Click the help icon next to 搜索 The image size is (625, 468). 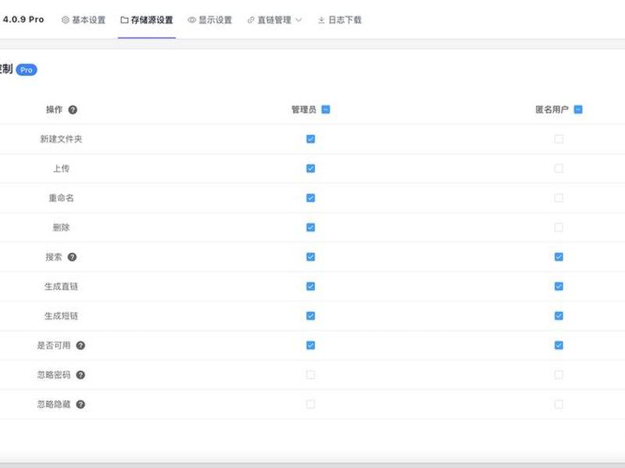(72, 257)
